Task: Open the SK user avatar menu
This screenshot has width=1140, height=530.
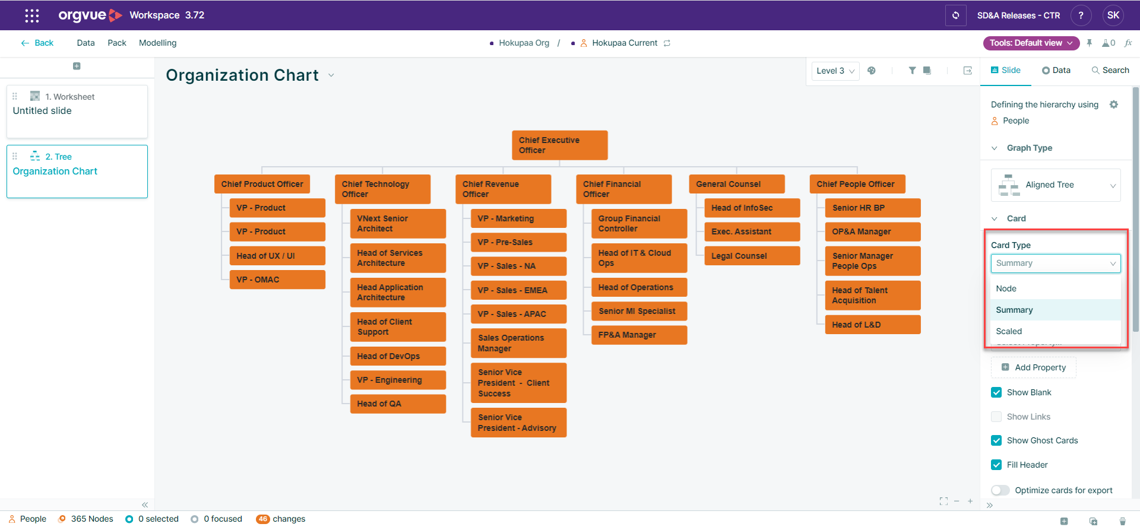Action: point(1113,15)
